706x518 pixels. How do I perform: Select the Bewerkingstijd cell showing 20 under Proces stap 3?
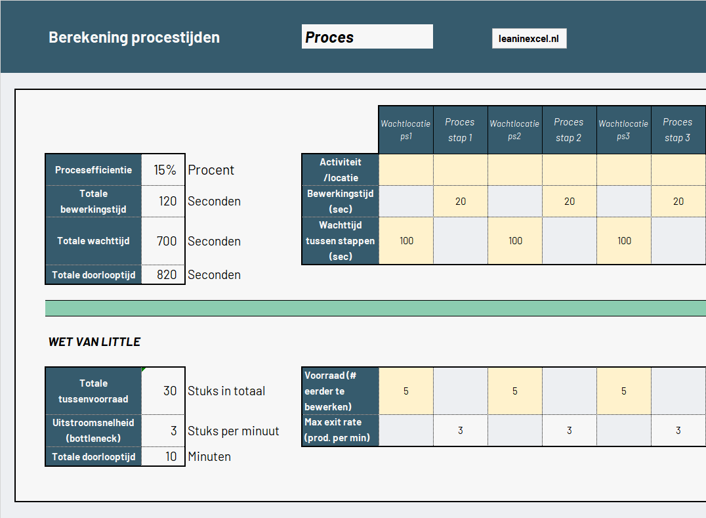tap(677, 201)
